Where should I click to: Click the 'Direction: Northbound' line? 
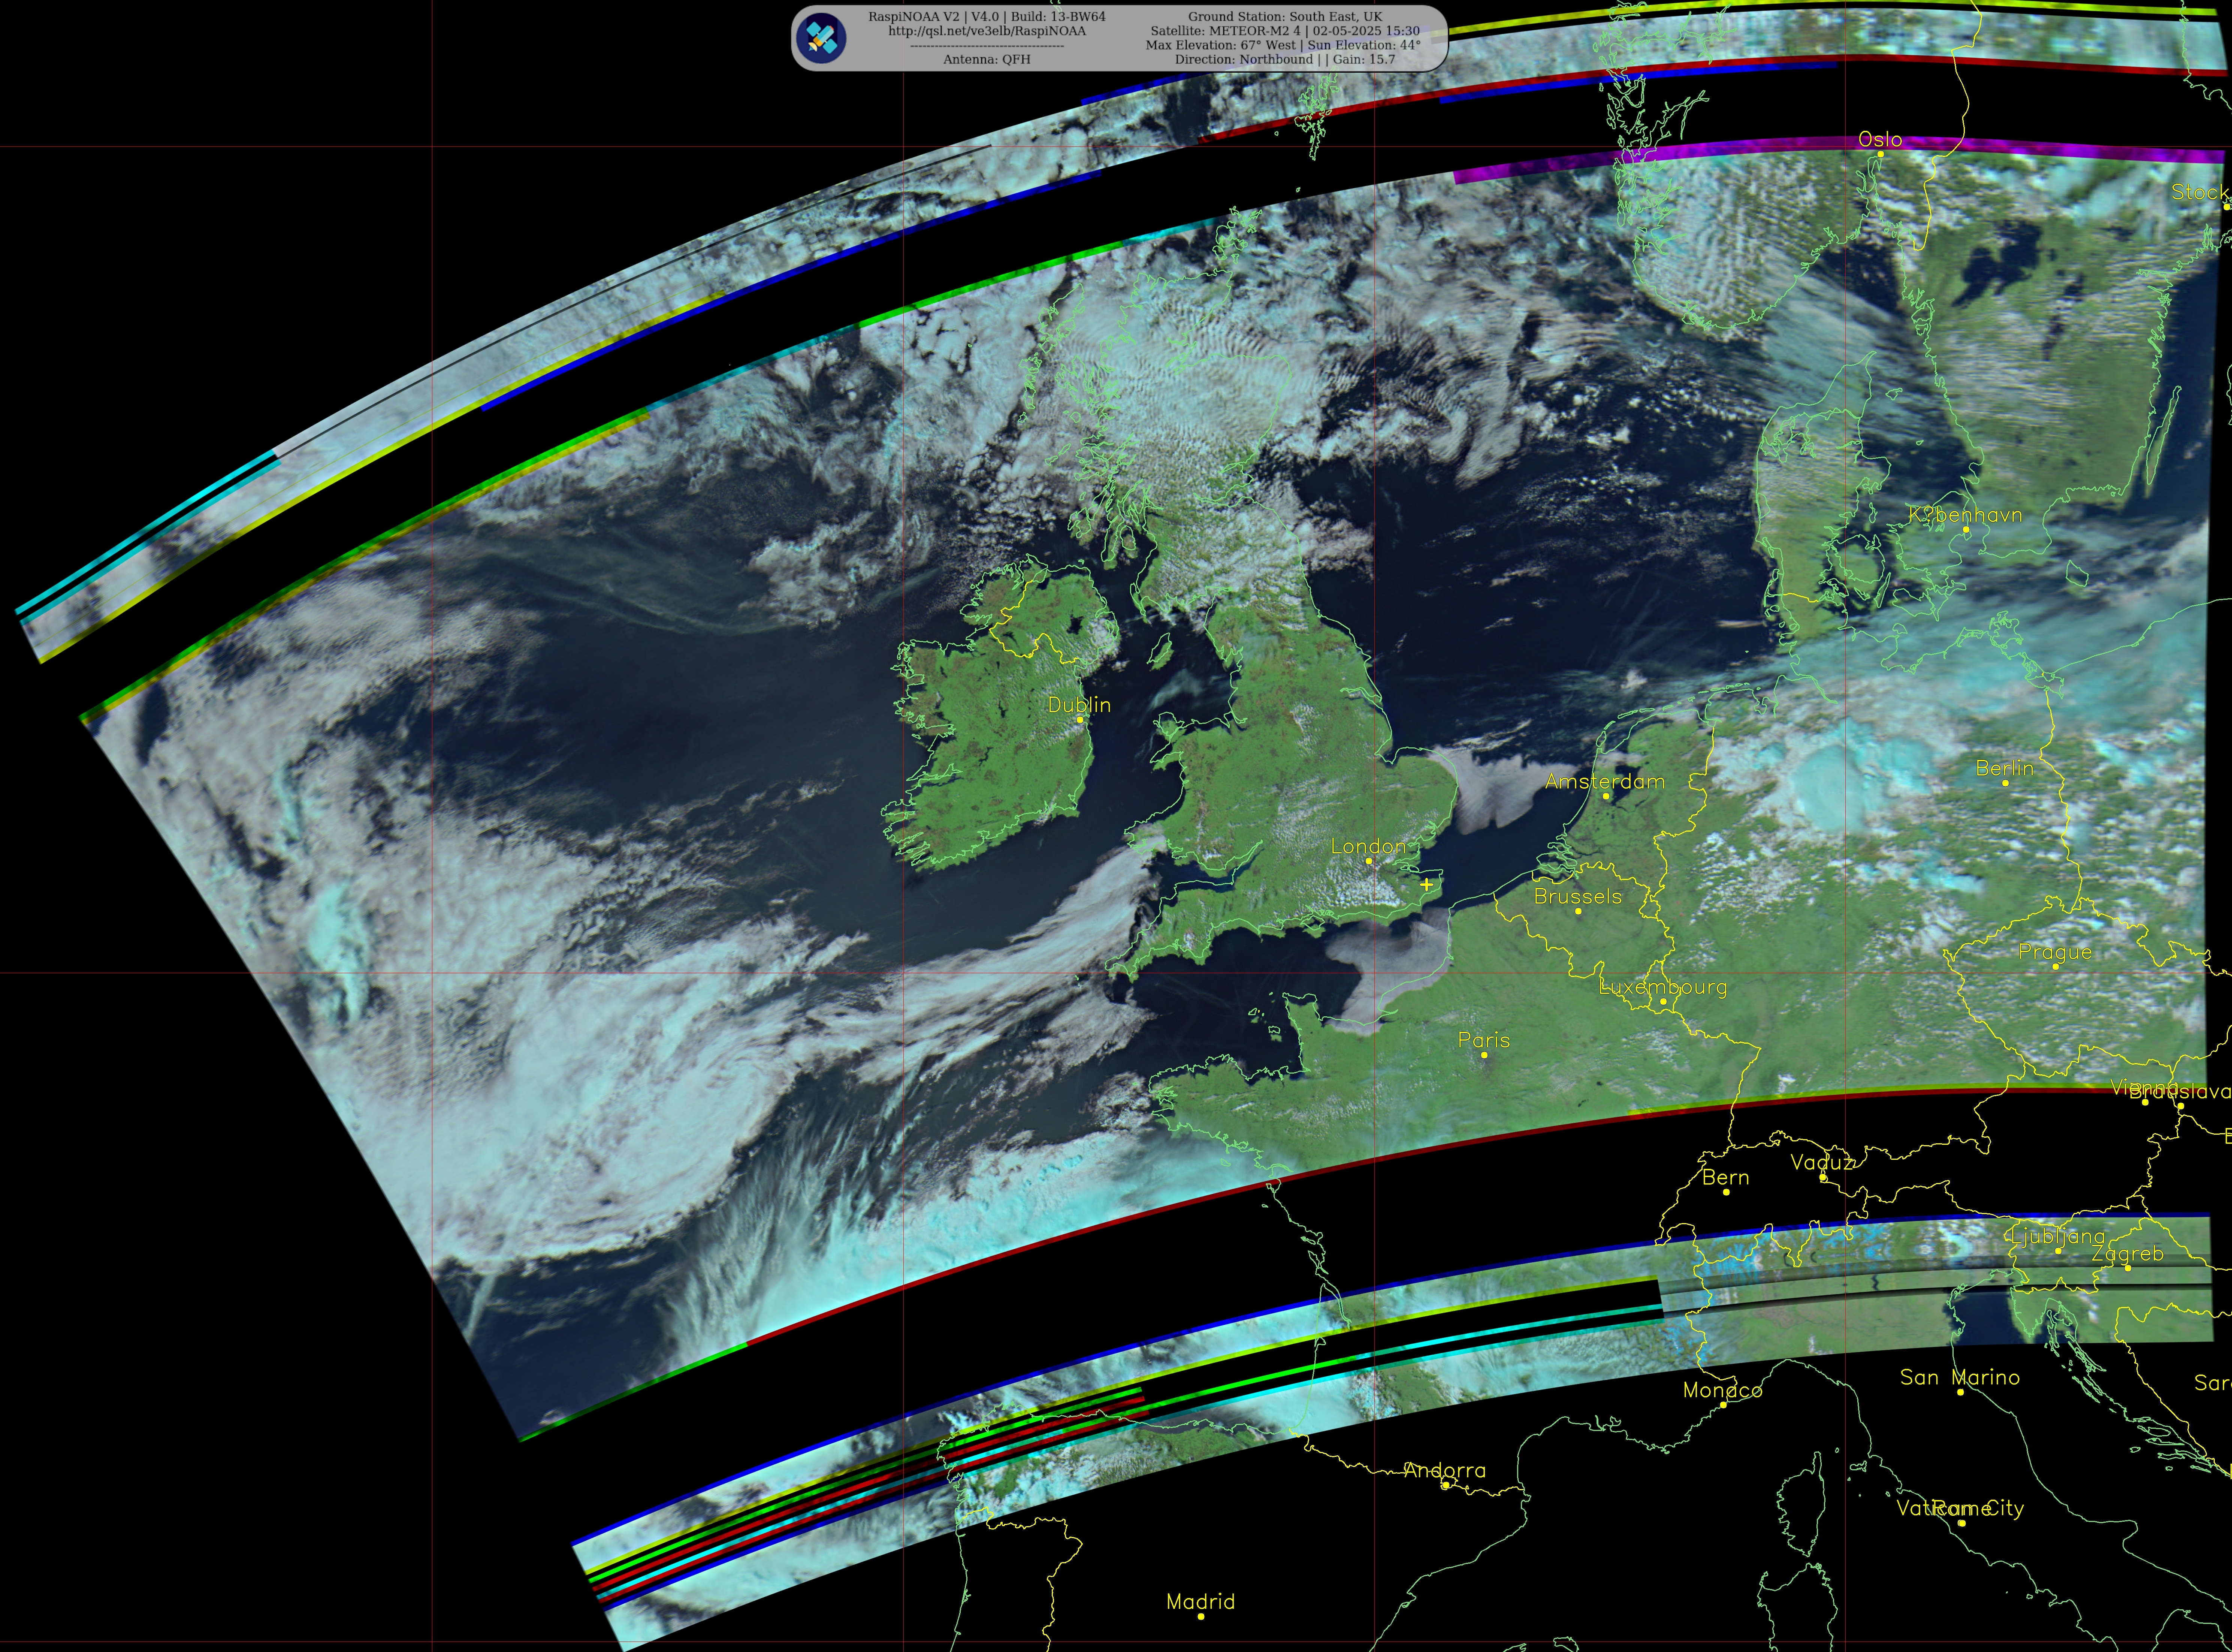[1285, 59]
